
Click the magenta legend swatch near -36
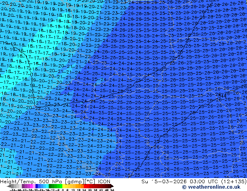click(31, 186)
